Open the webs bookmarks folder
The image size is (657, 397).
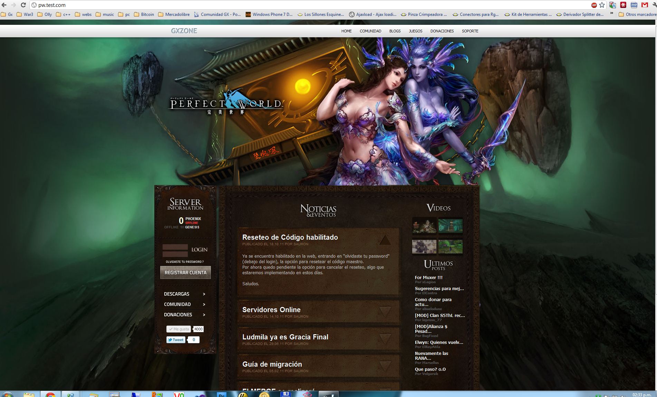pos(83,14)
